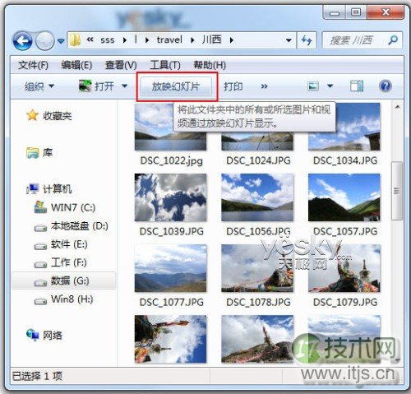Select the DSC_1079.JPG thumbnail

tap(344, 268)
